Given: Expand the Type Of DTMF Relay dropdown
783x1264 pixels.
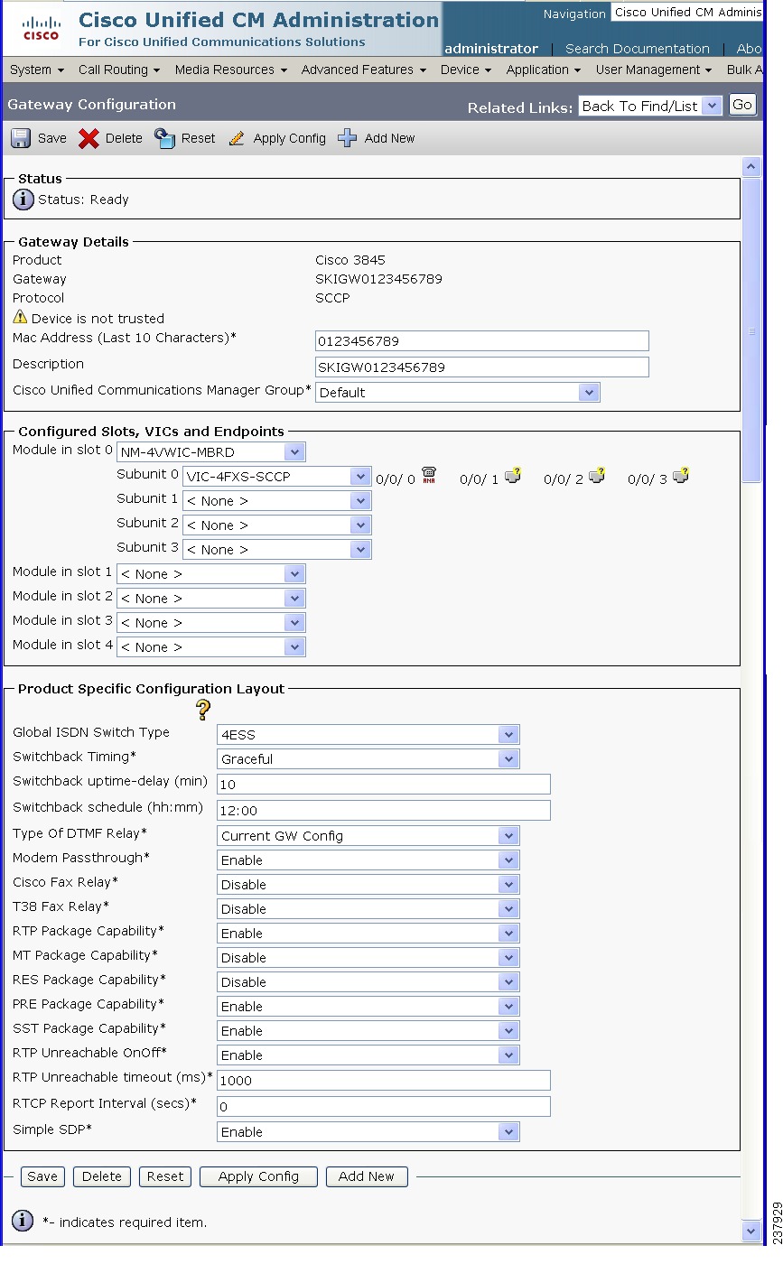Looking at the screenshot, I should coord(509,836).
